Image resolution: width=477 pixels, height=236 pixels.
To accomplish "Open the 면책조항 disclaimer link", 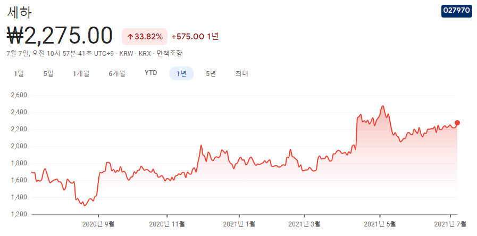I will [170, 54].
